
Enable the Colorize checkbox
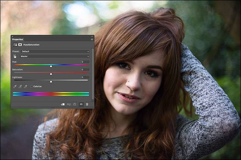[x=32, y=86]
